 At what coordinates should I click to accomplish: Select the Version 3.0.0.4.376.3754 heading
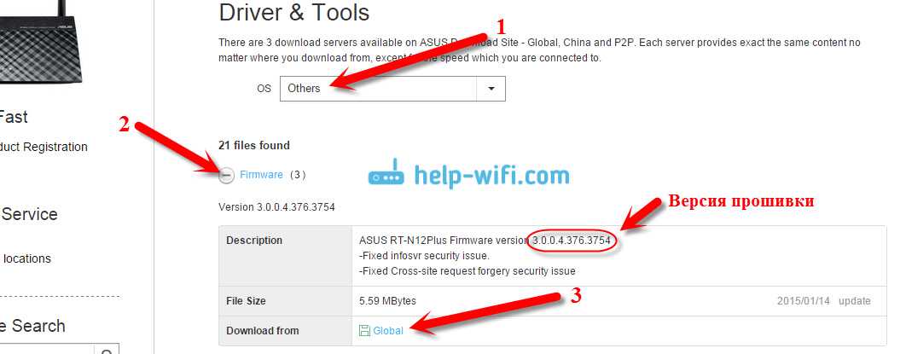(x=276, y=206)
